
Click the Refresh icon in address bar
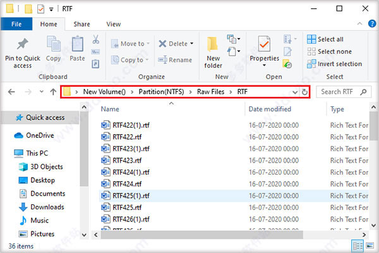[x=305, y=92]
